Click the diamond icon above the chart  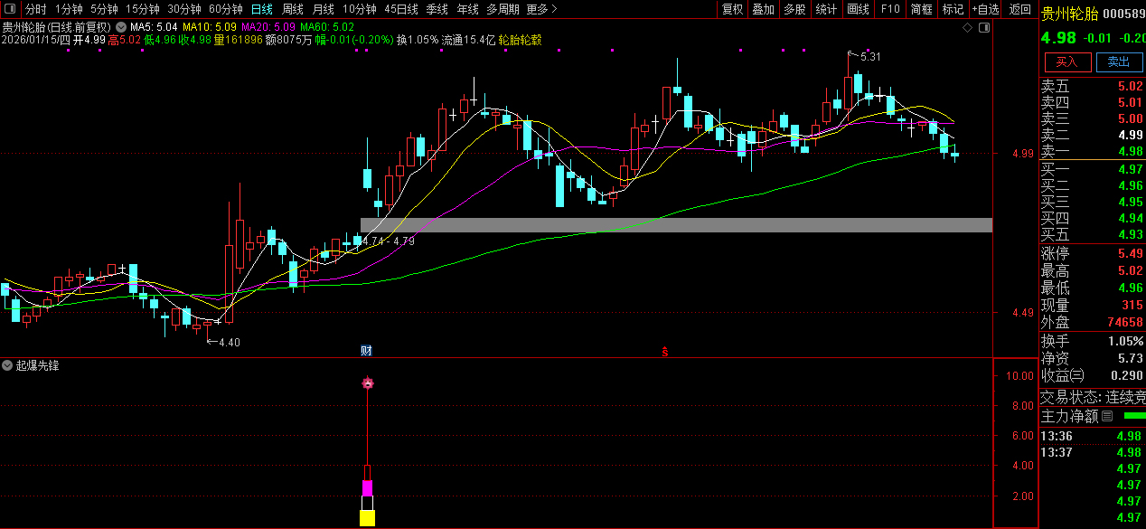(967, 28)
